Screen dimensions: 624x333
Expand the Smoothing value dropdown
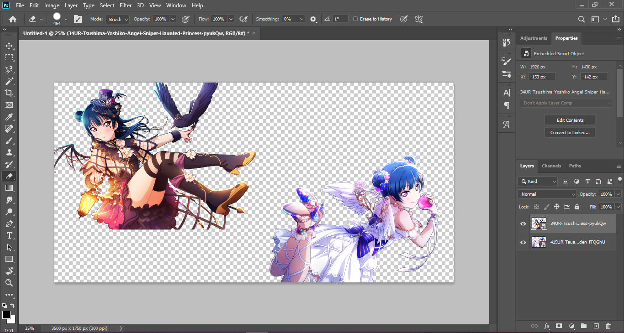(x=301, y=19)
